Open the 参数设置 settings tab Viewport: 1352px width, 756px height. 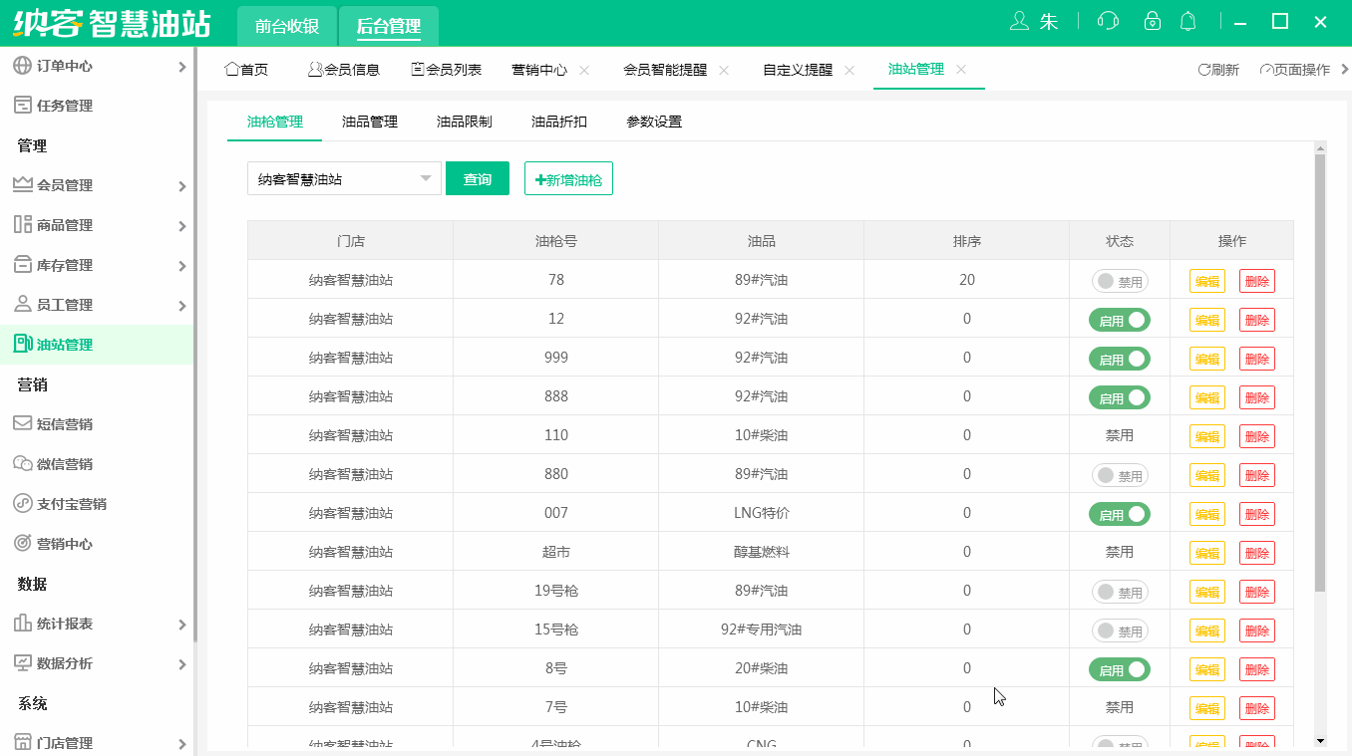pos(652,121)
